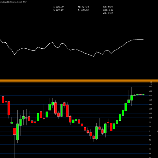The image size is (158, 158).
Task: Click the high price value H: 127.51
Action: (83, 7)
